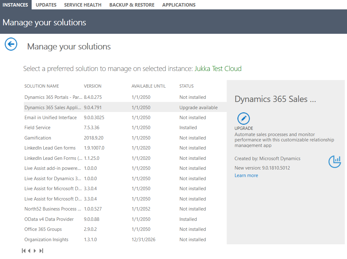The height and width of the screenshot is (259, 347).
Task: Sort by Solution Name column header
Action: pos(42,86)
